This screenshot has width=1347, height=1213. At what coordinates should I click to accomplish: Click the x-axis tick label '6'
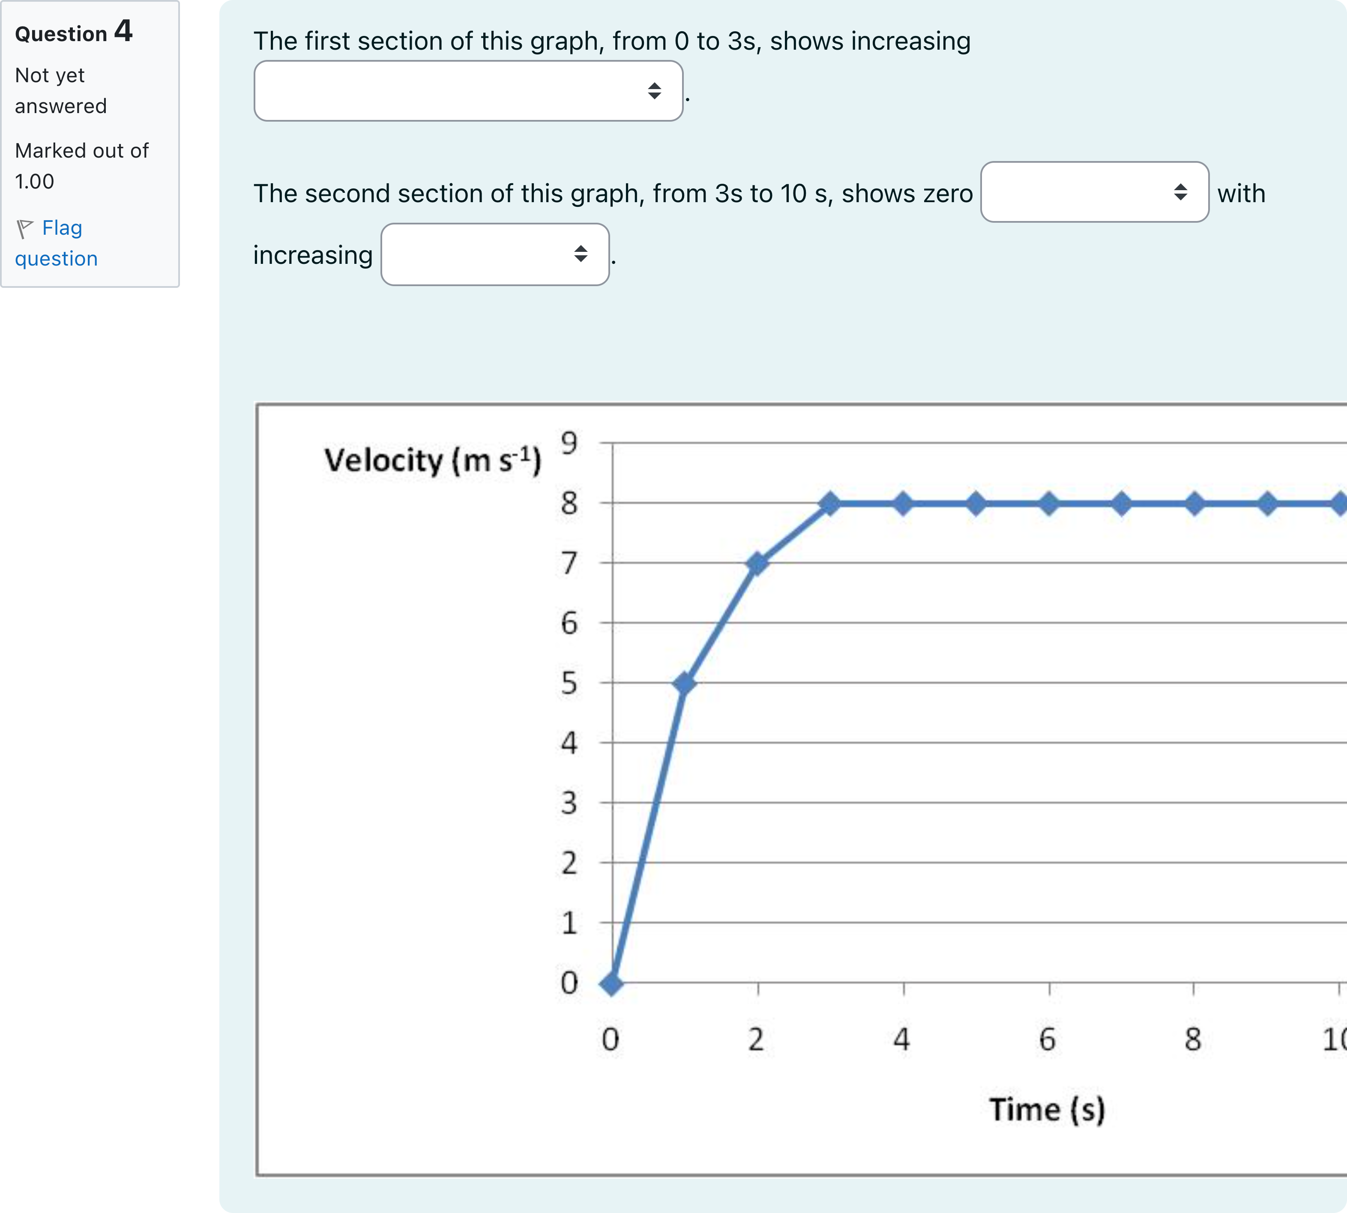point(1048,1039)
